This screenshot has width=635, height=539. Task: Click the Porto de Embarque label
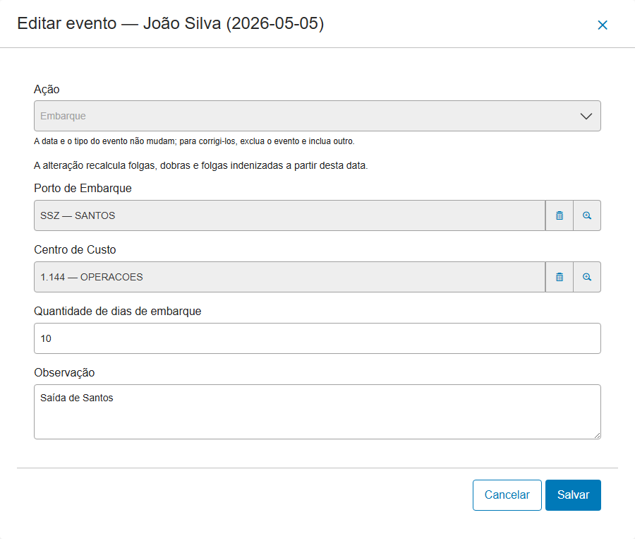(x=83, y=188)
